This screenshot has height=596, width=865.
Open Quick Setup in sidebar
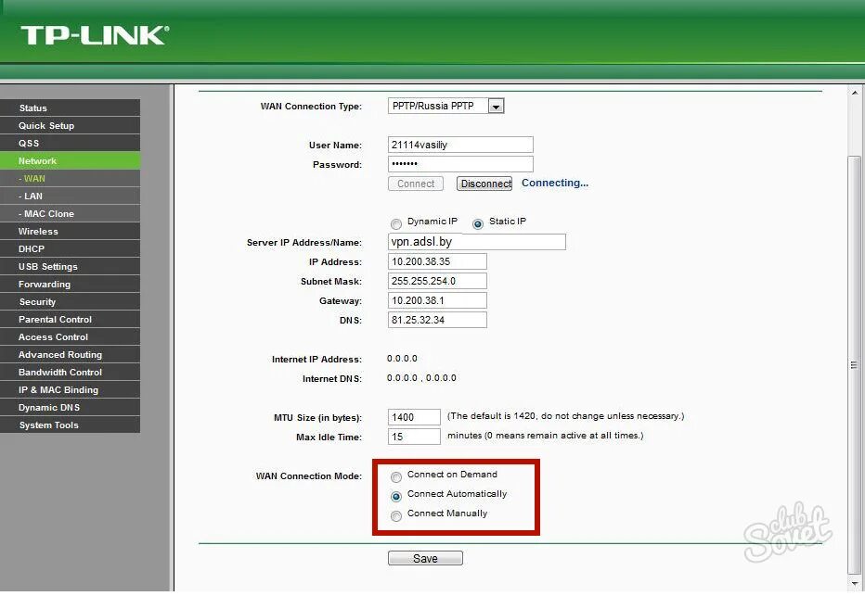point(70,125)
